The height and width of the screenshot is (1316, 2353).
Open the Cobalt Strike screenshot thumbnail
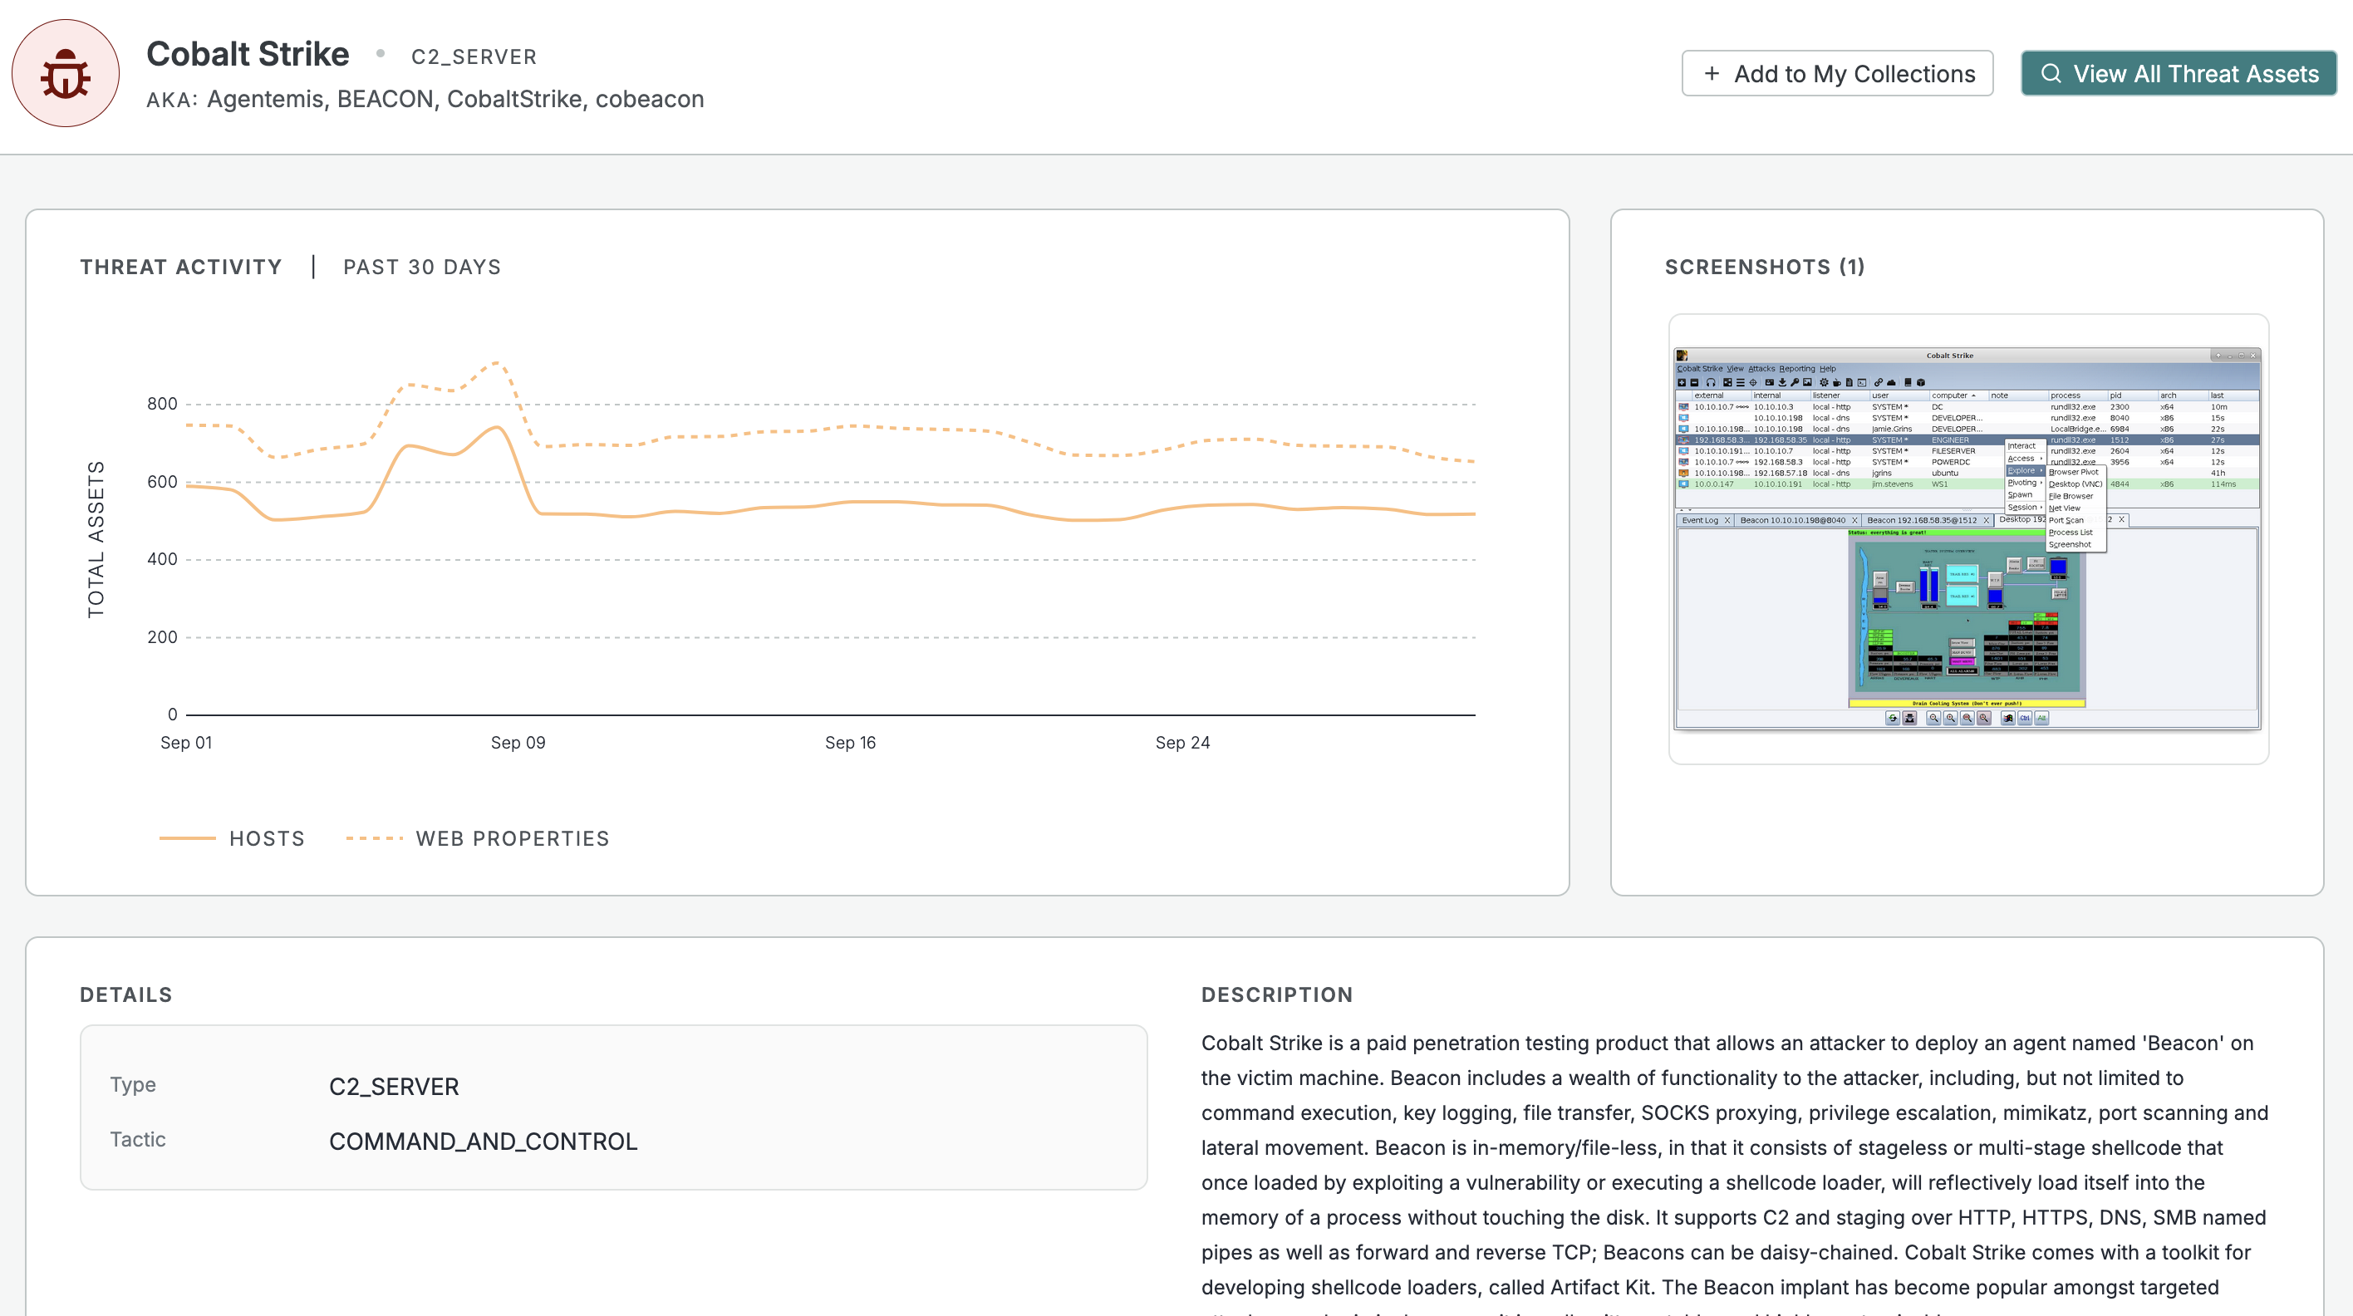[1967, 538]
